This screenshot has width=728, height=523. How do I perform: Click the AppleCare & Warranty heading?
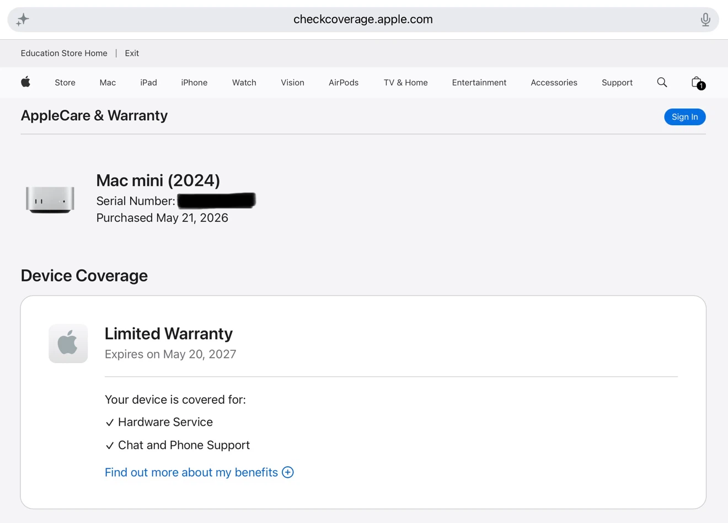click(x=94, y=115)
